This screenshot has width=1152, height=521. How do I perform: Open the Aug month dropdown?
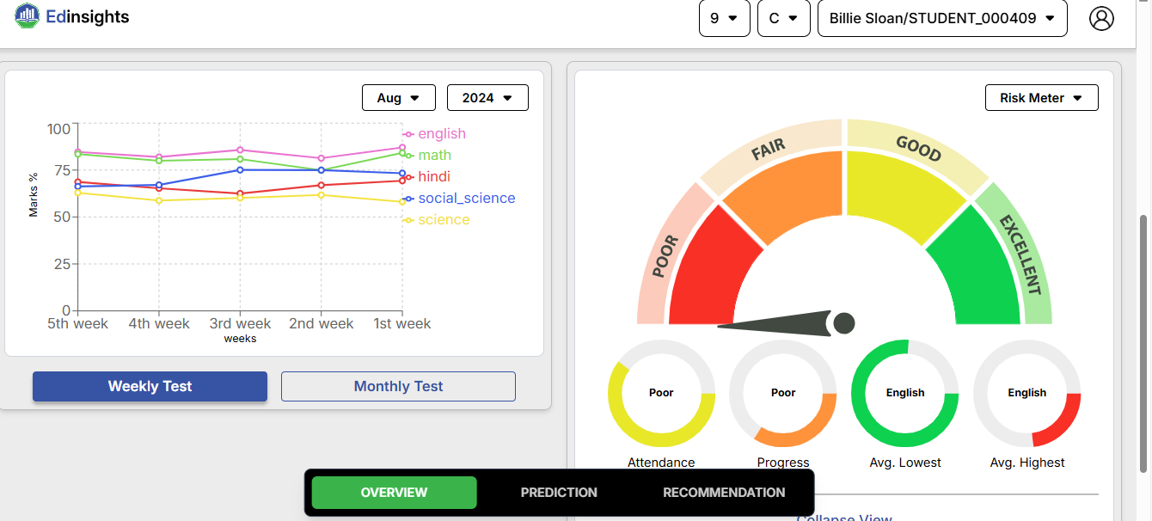click(x=398, y=98)
